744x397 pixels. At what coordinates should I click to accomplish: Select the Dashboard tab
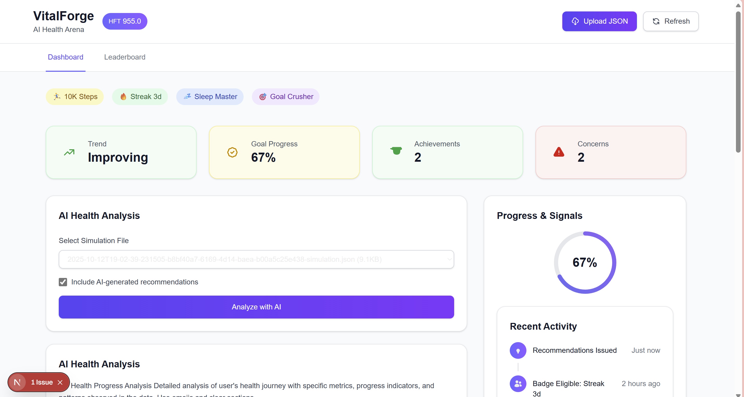[x=66, y=57]
